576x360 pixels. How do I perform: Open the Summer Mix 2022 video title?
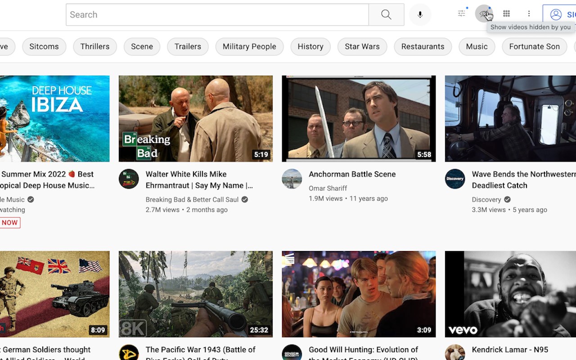pos(47,180)
